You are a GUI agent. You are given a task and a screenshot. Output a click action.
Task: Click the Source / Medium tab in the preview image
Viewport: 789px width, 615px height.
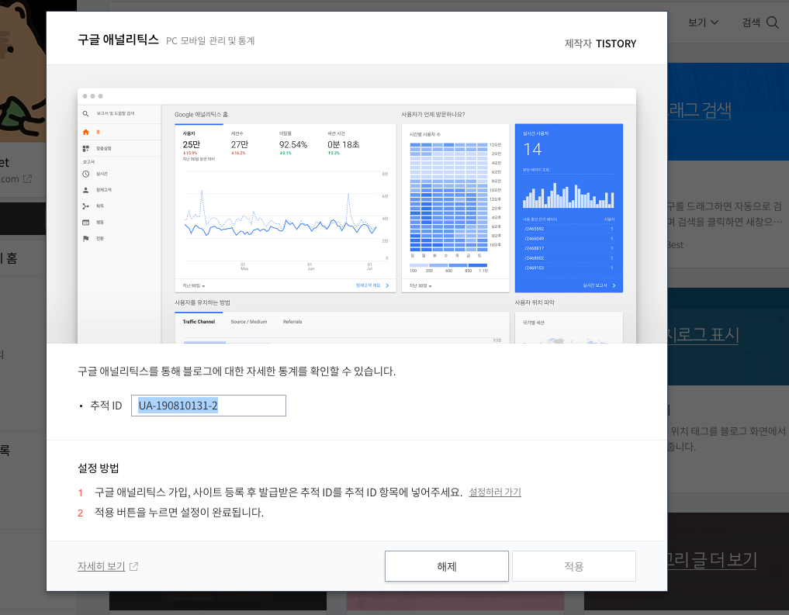pyautogui.click(x=248, y=322)
